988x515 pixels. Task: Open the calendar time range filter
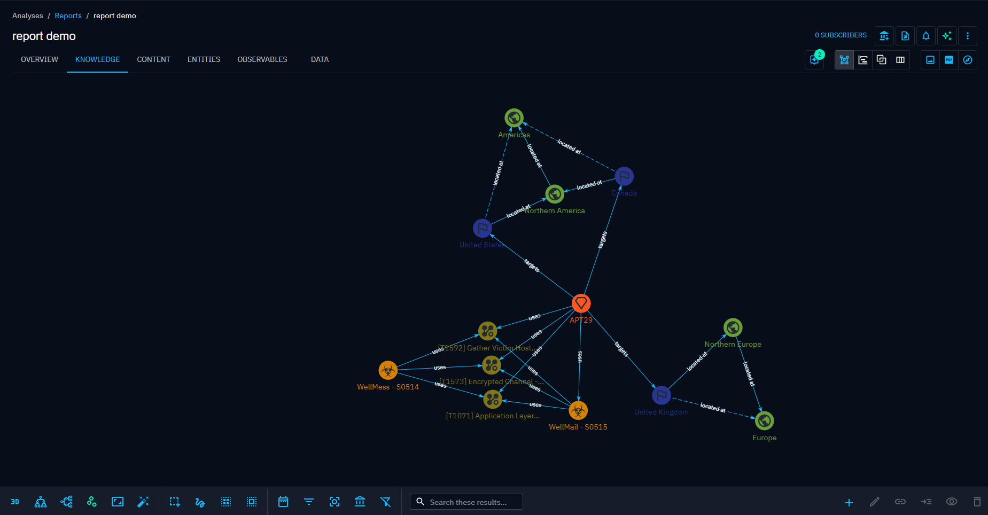[x=283, y=502]
